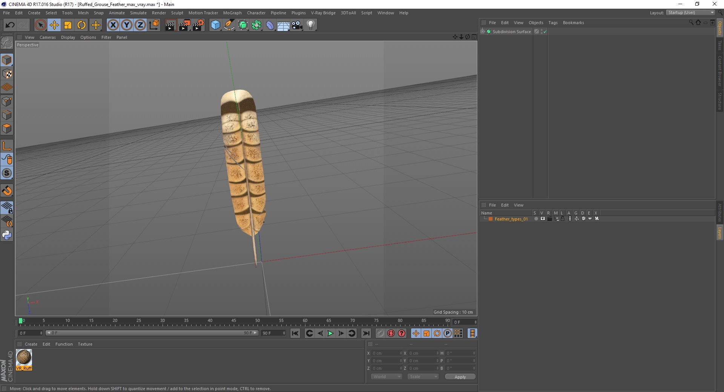
Task: Click the Floor environment icon
Action: [284, 25]
